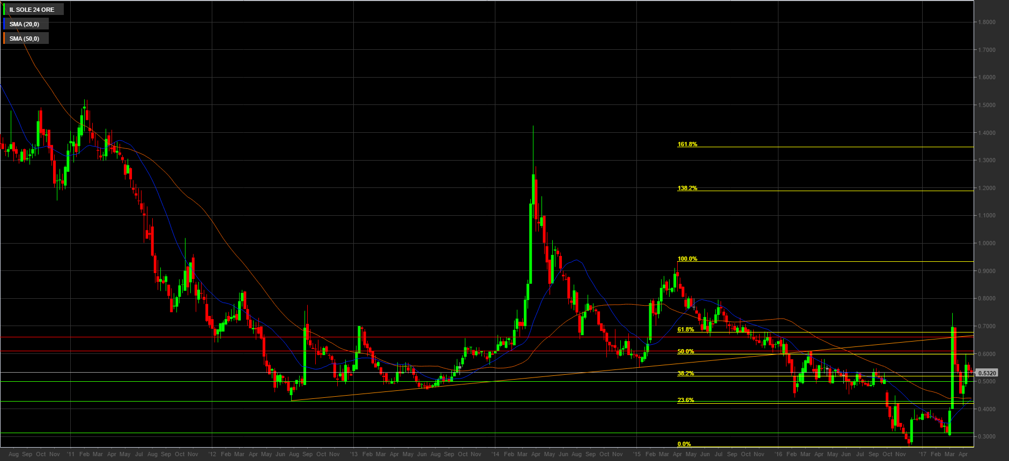Viewport: 1009px width, 461px height.
Task: Click the 100.0% Fibonacci level label
Action: coord(687,259)
